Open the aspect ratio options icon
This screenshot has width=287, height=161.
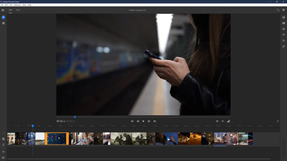[x=229, y=121]
